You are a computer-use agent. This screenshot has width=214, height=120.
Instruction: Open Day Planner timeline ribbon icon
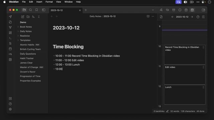point(10,60)
